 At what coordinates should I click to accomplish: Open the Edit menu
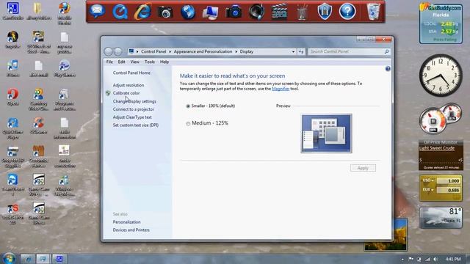click(121, 62)
